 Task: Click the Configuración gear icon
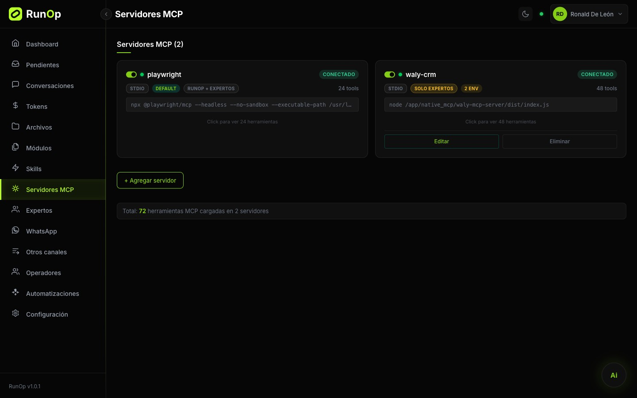pos(15,314)
